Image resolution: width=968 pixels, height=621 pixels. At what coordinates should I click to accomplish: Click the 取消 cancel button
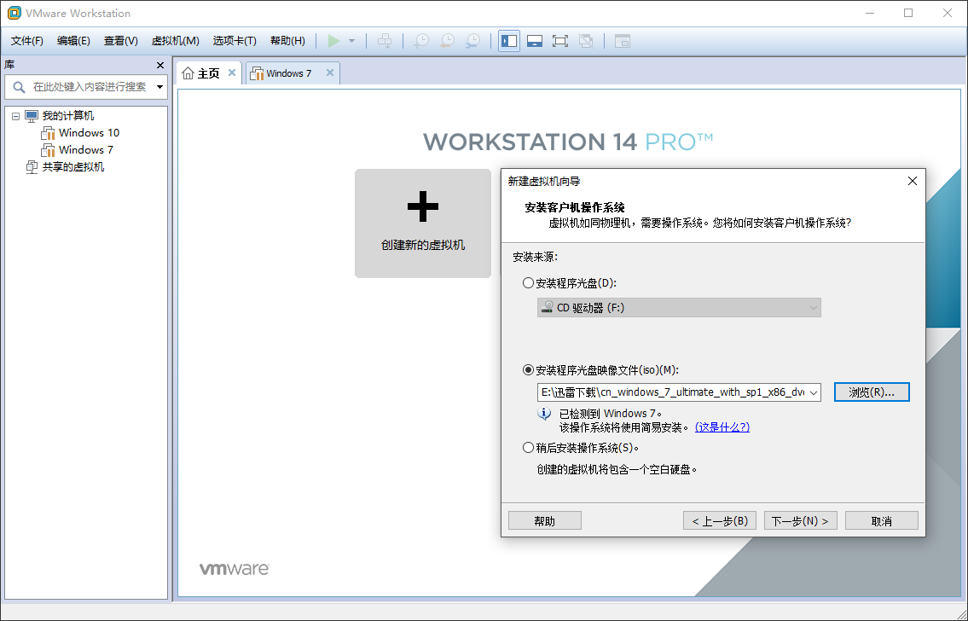[882, 521]
